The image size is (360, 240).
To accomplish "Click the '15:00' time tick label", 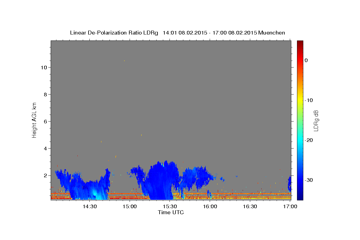I will [130, 206].
